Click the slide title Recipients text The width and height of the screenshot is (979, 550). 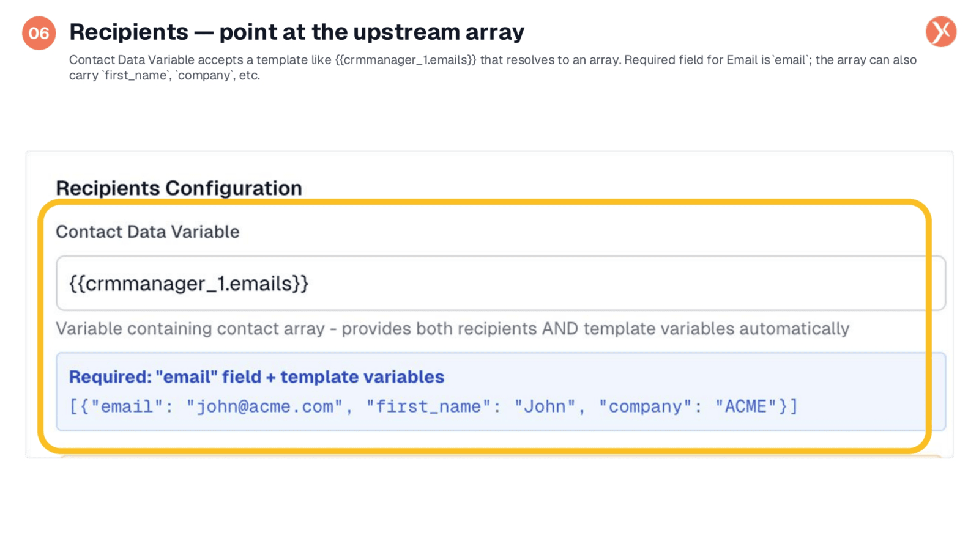[x=128, y=32]
